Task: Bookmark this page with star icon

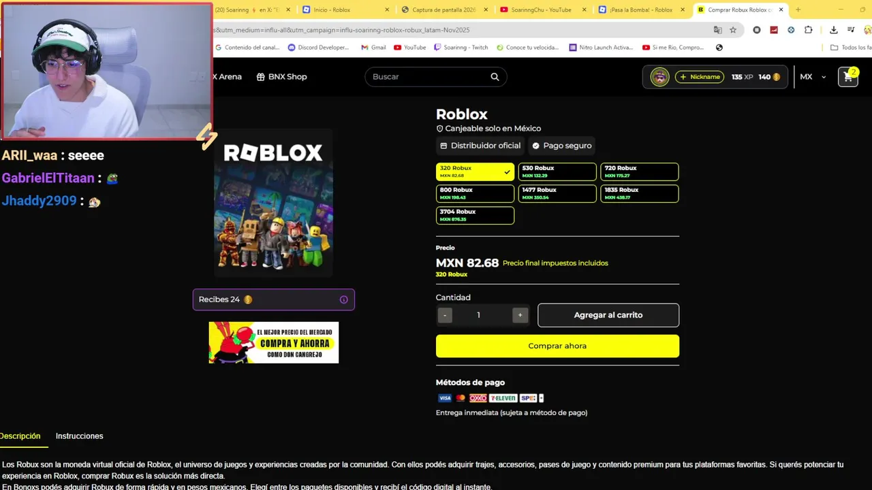Action: click(733, 30)
